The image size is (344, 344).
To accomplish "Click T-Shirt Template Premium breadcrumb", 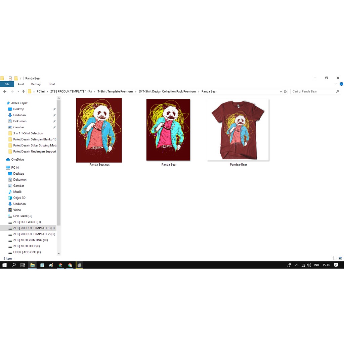I will click(115, 91).
